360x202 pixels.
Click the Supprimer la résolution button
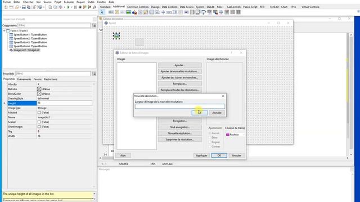180,140
